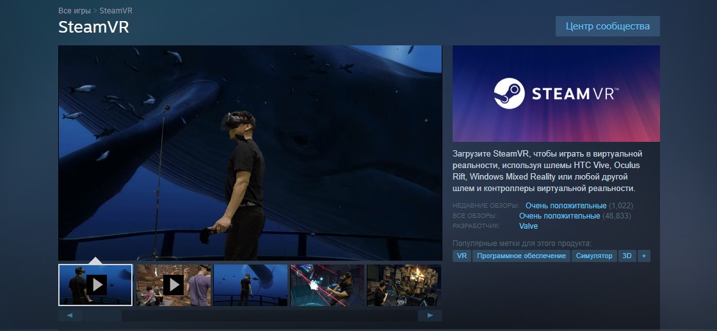The image size is (717, 331).
Task: Play the second video thumbnail with canyon scene
Action: tap(173, 285)
